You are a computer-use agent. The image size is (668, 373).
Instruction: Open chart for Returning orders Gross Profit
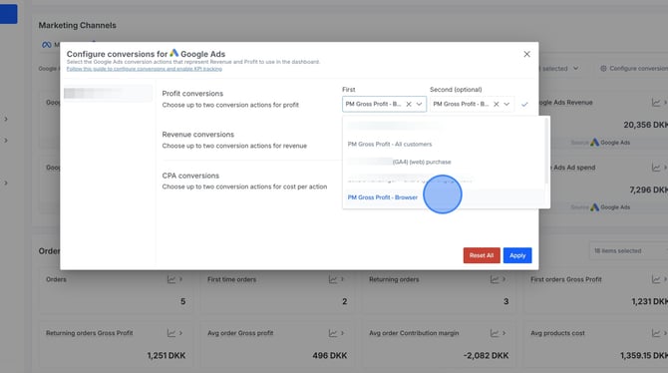[171, 333]
